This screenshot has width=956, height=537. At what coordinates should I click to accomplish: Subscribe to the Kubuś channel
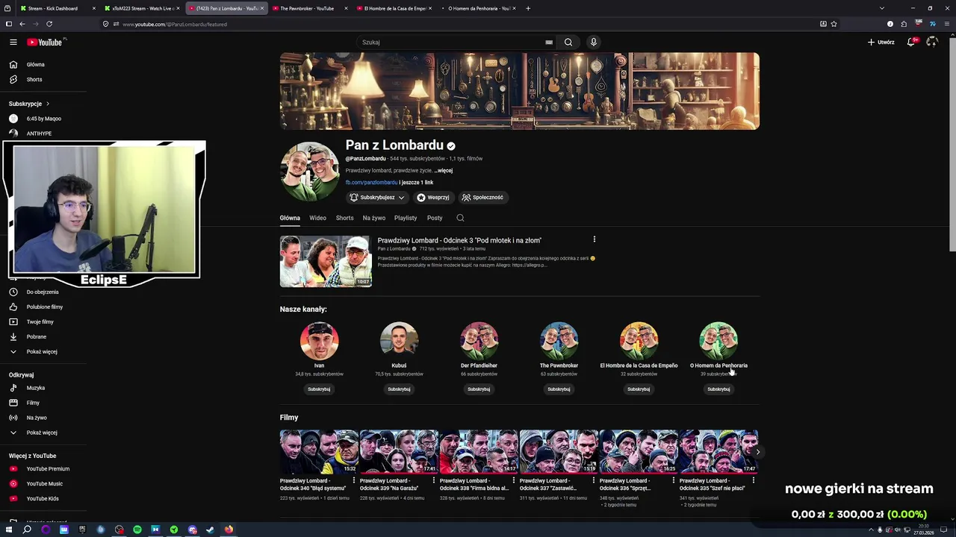[x=399, y=389]
